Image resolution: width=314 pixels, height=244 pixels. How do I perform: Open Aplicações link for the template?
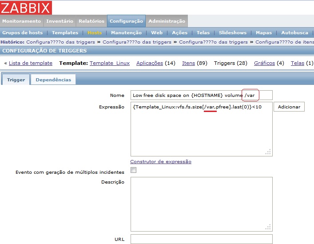(150, 63)
